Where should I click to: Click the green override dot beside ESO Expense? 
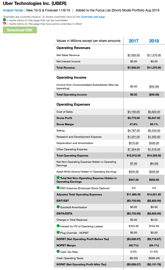pos(58,188)
